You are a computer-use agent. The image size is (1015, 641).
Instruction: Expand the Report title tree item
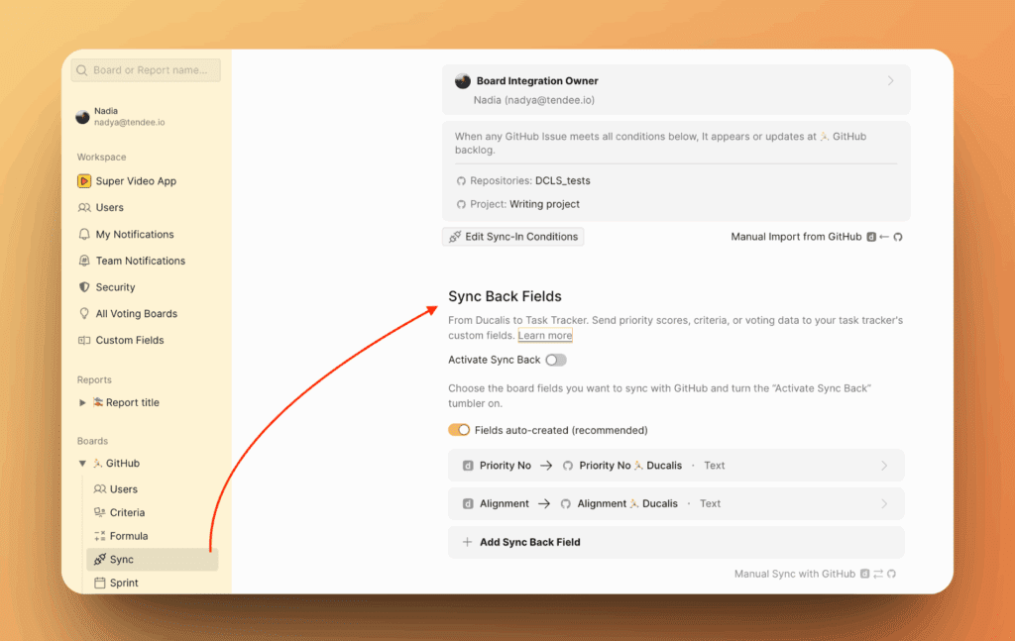coord(82,403)
